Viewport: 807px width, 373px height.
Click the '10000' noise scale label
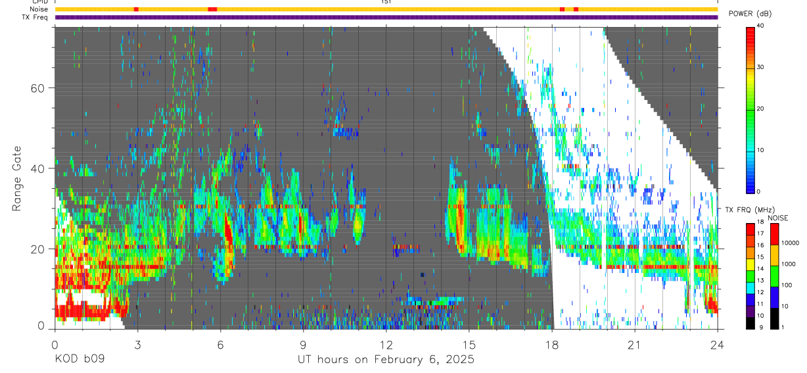click(789, 243)
